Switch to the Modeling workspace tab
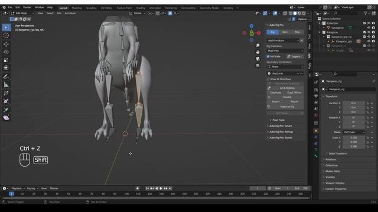The image size is (378, 212). pos(77,8)
